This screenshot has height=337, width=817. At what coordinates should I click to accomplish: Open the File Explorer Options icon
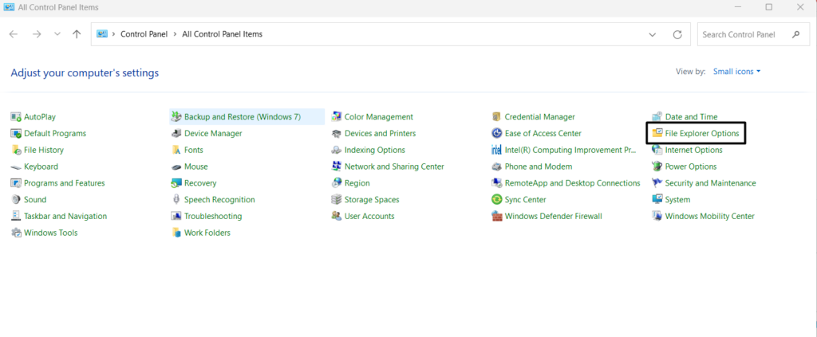(x=657, y=134)
